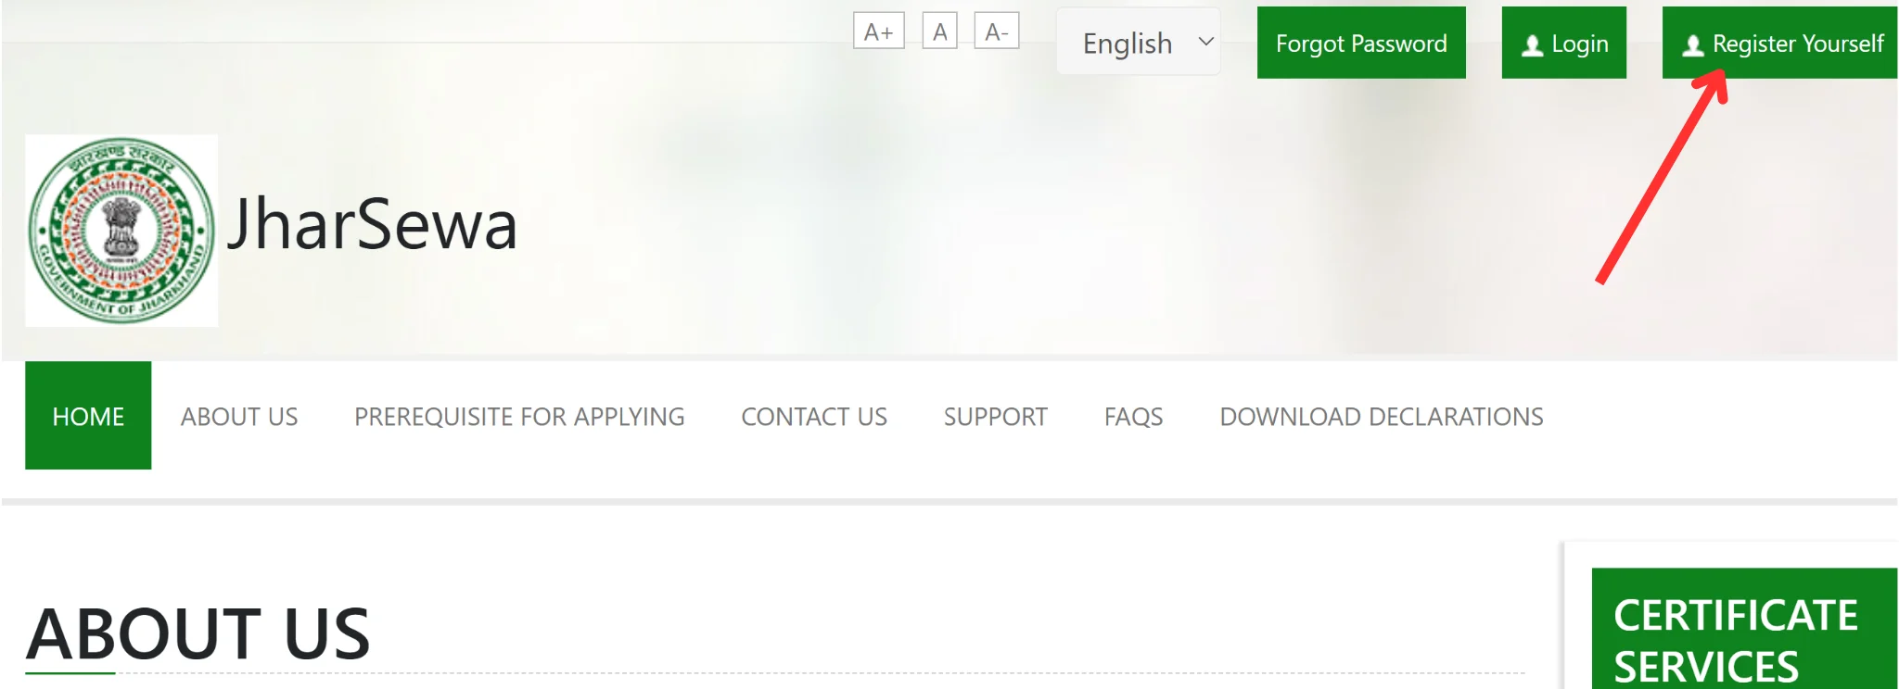Reset text size with the plain A button
The height and width of the screenshot is (689, 1899).
[x=939, y=31]
